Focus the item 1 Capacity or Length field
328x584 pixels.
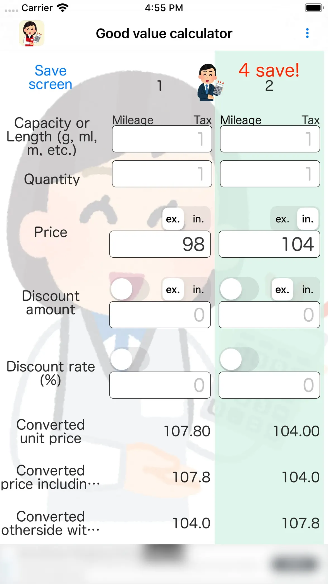click(162, 139)
